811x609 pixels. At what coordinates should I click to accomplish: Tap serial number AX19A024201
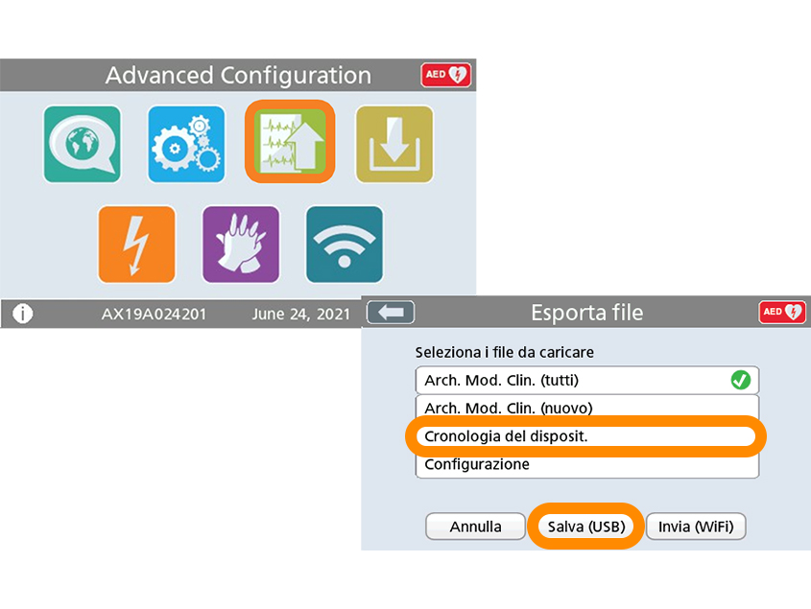(153, 314)
